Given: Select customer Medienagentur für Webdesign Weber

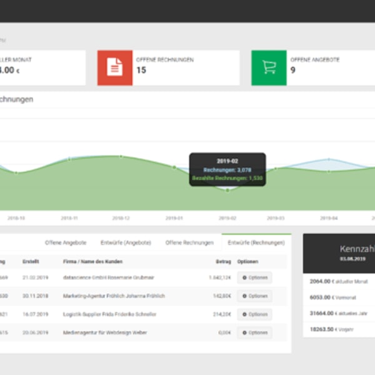Looking at the screenshot, I should coord(105,332).
